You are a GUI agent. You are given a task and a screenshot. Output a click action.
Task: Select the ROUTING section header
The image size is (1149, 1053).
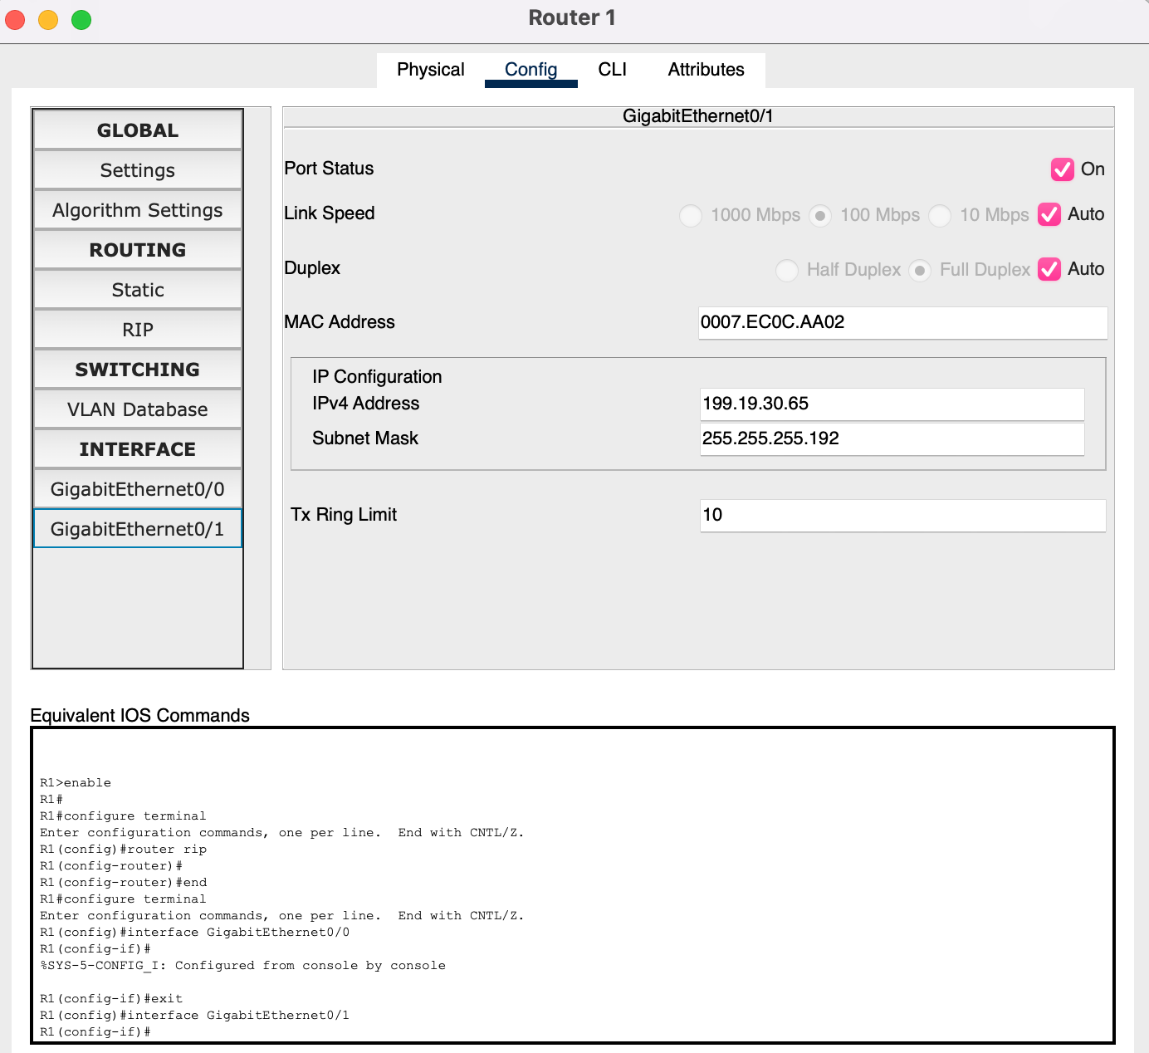coord(138,250)
